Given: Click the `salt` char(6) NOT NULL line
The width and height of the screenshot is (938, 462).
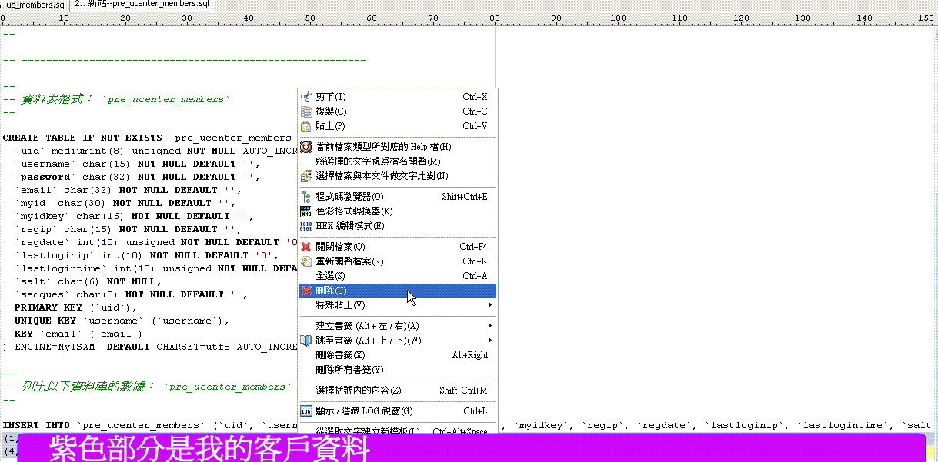Looking at the screenshot, I should tap(89, 281).
